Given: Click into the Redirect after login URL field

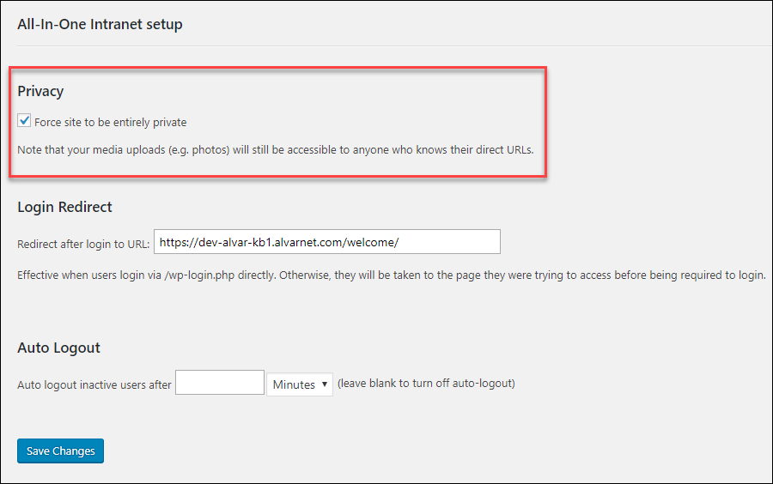Looking at the screenshot, I should pos(327,242).
